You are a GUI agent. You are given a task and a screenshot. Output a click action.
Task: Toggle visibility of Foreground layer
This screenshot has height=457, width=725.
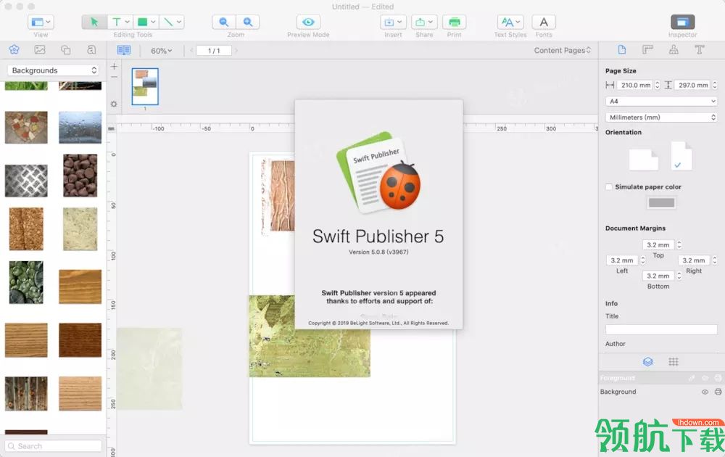tap(705, 378)
